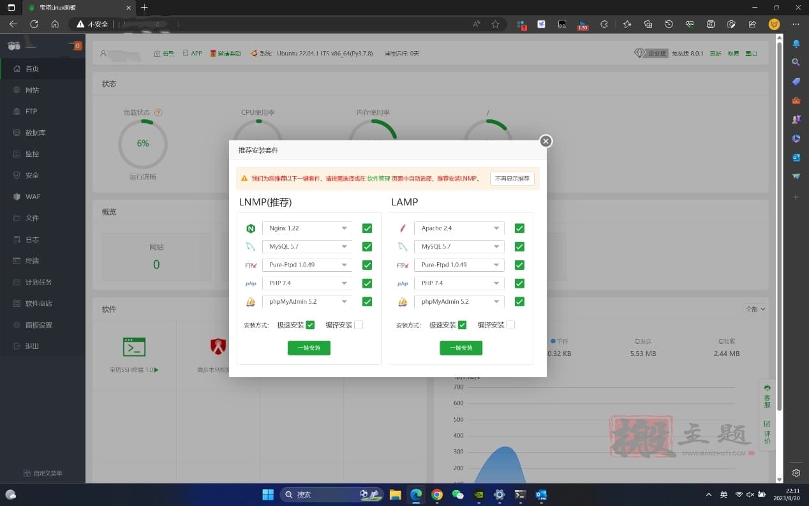Screen dimensions: 809x506
Task: Open 宝塔SSH终端 software icon
Action: coord(135,346)
